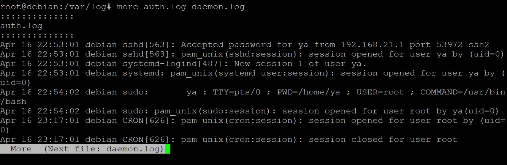Click the --More-- (Next file: daemon.log) prompt
The height and width of the screenshot is (165, 507).
82,149
